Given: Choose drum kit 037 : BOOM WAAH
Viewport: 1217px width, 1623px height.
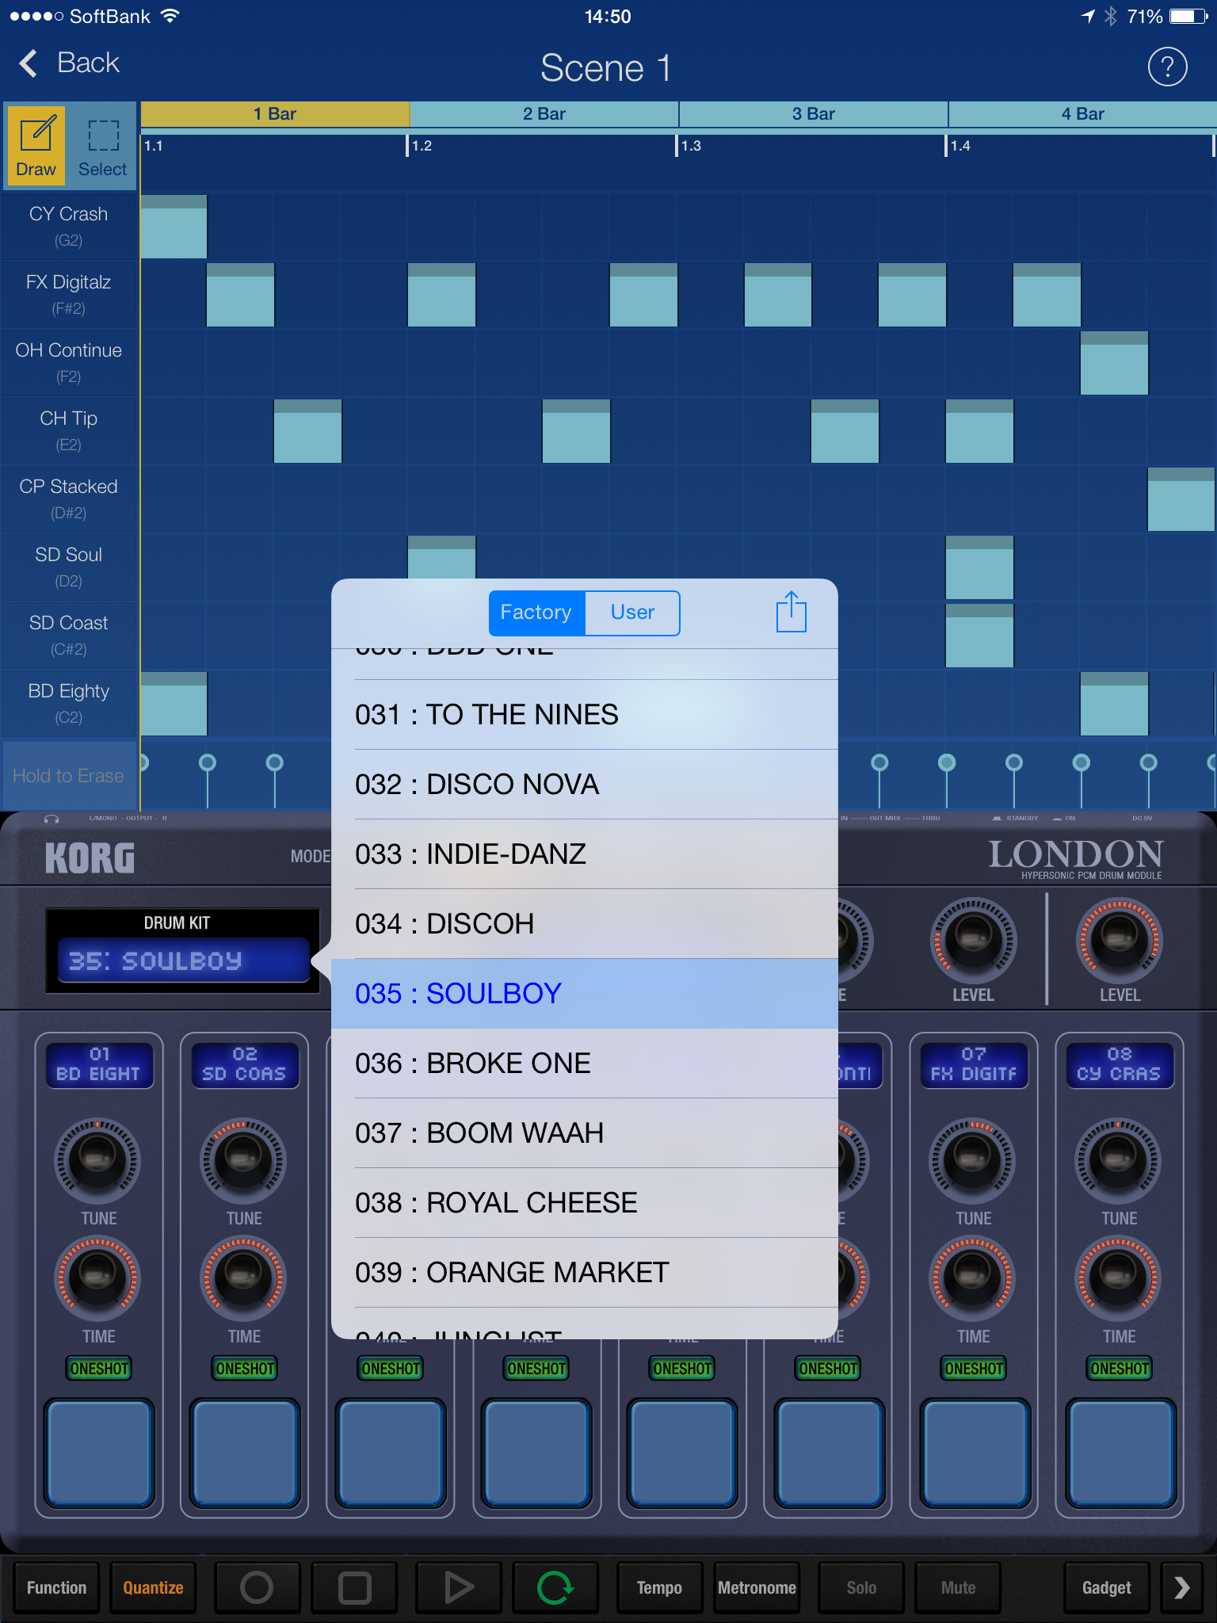Looking at the screenshot, I should (x=585, y=1133).
